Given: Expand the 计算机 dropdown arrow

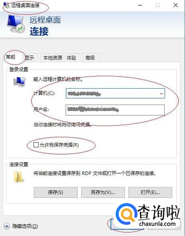Looking at the screenshot, I should pos(161,93).
